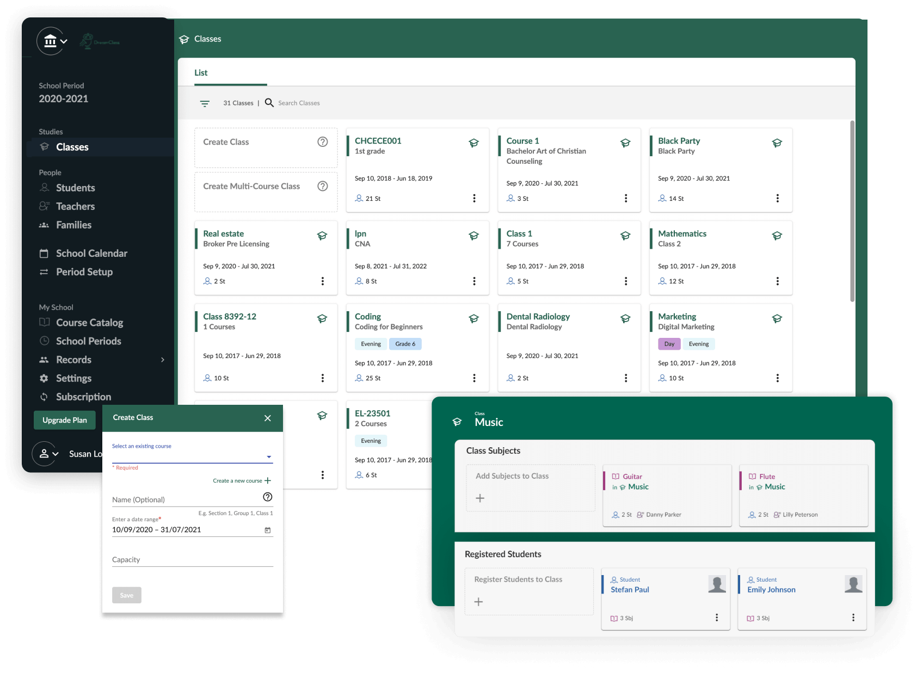Switch to the List tab
923x673 pixels.
(201, 72)
